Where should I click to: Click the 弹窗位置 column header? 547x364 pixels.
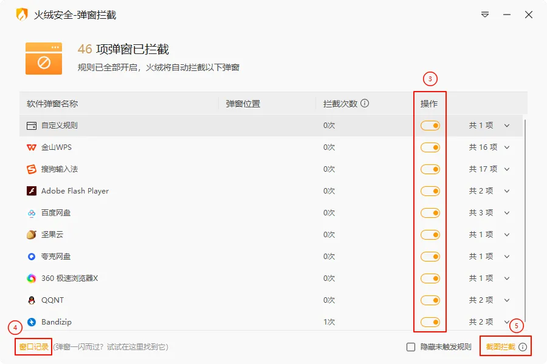pyautogui.click(x=243, y=104)
